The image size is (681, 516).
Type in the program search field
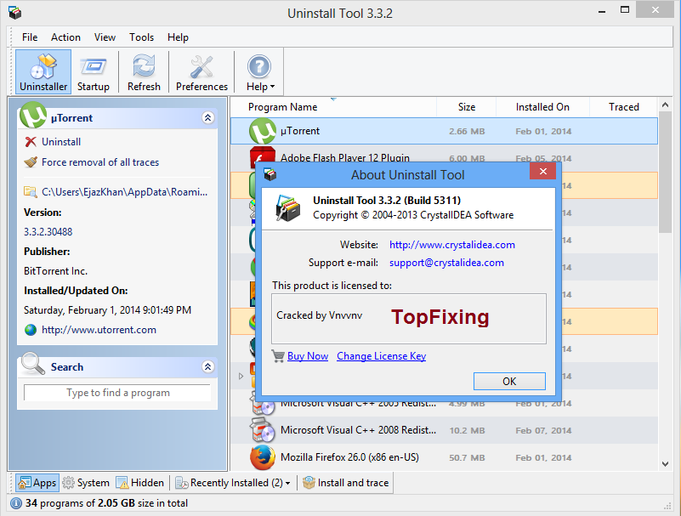click(116, 394)
